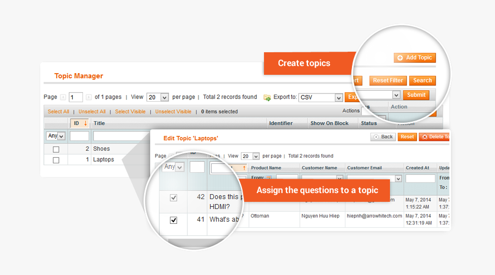Click the Reset button in Edit Topic
The height and width of the screenshot is (275, 495).
[x=407, y=137]
